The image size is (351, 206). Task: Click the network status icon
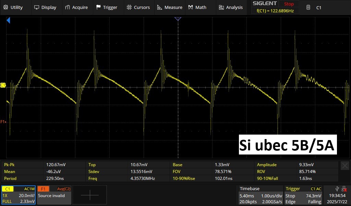344,189
